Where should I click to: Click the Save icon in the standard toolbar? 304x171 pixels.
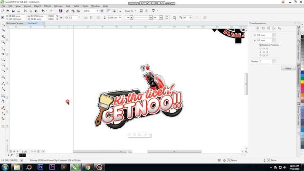coord(13,11)
